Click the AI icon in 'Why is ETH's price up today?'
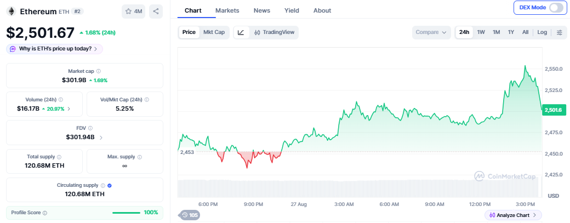Image resolution: width=570 pixels, height=223 pixels. point(13,49)
